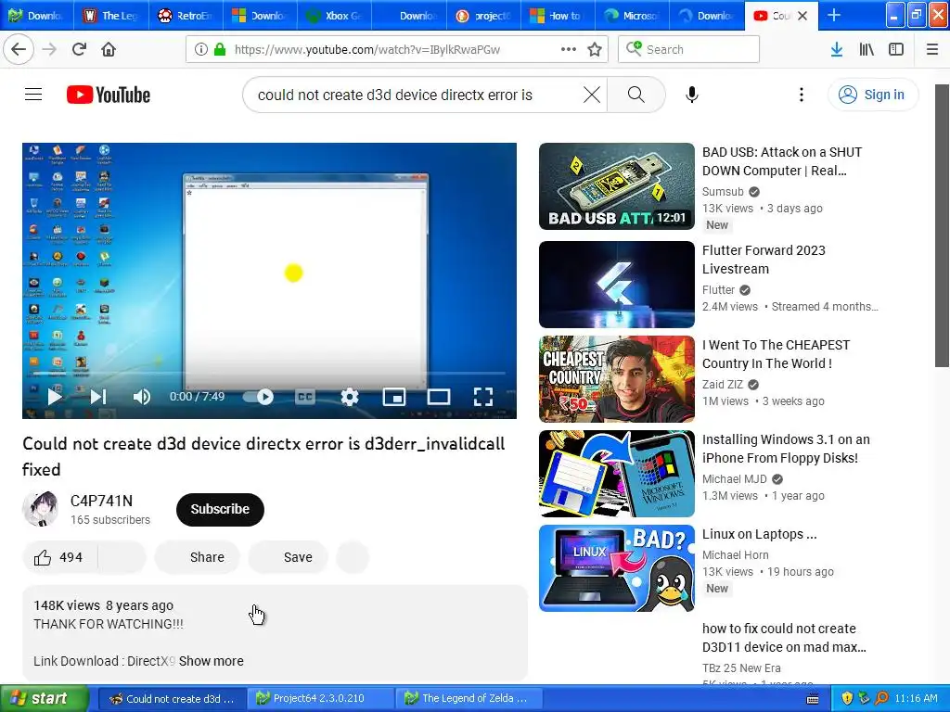Screen dimensions: 950x712
Task: Close the current YouTube tab
Action: [x=802, y=16]
